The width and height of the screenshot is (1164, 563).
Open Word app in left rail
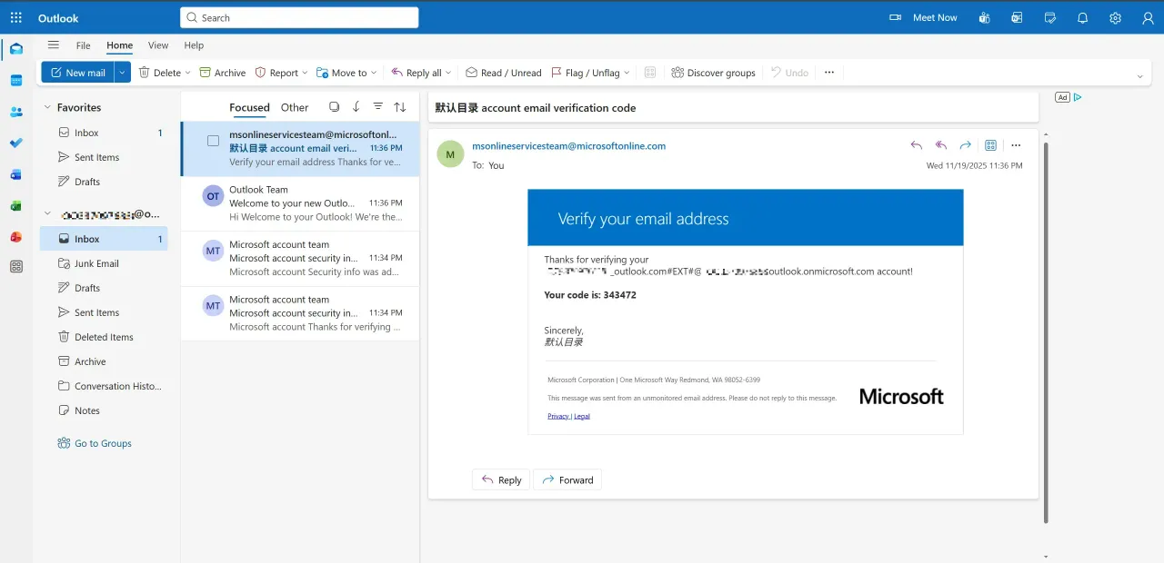point(15,174)
